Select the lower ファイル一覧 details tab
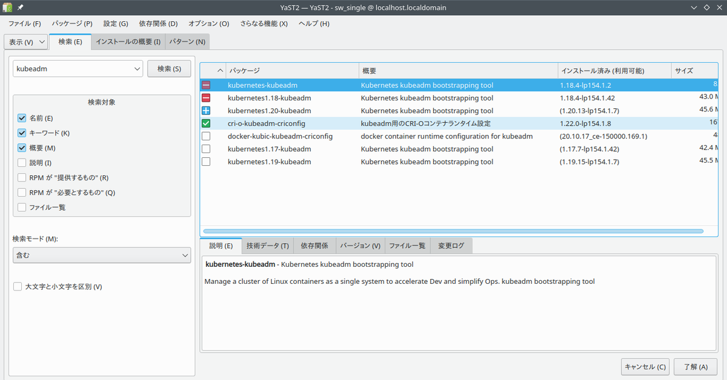727x380 pixels. (x=407, y=246)
